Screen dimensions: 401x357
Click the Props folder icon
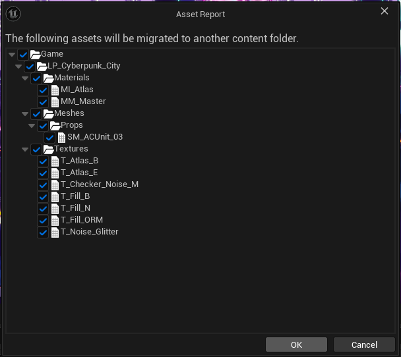(x=55, y=125)
